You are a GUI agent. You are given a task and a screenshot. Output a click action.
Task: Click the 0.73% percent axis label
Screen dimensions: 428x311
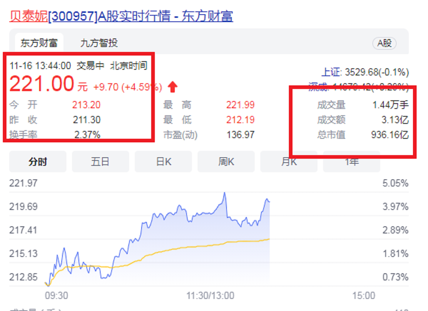pos(396,277)
